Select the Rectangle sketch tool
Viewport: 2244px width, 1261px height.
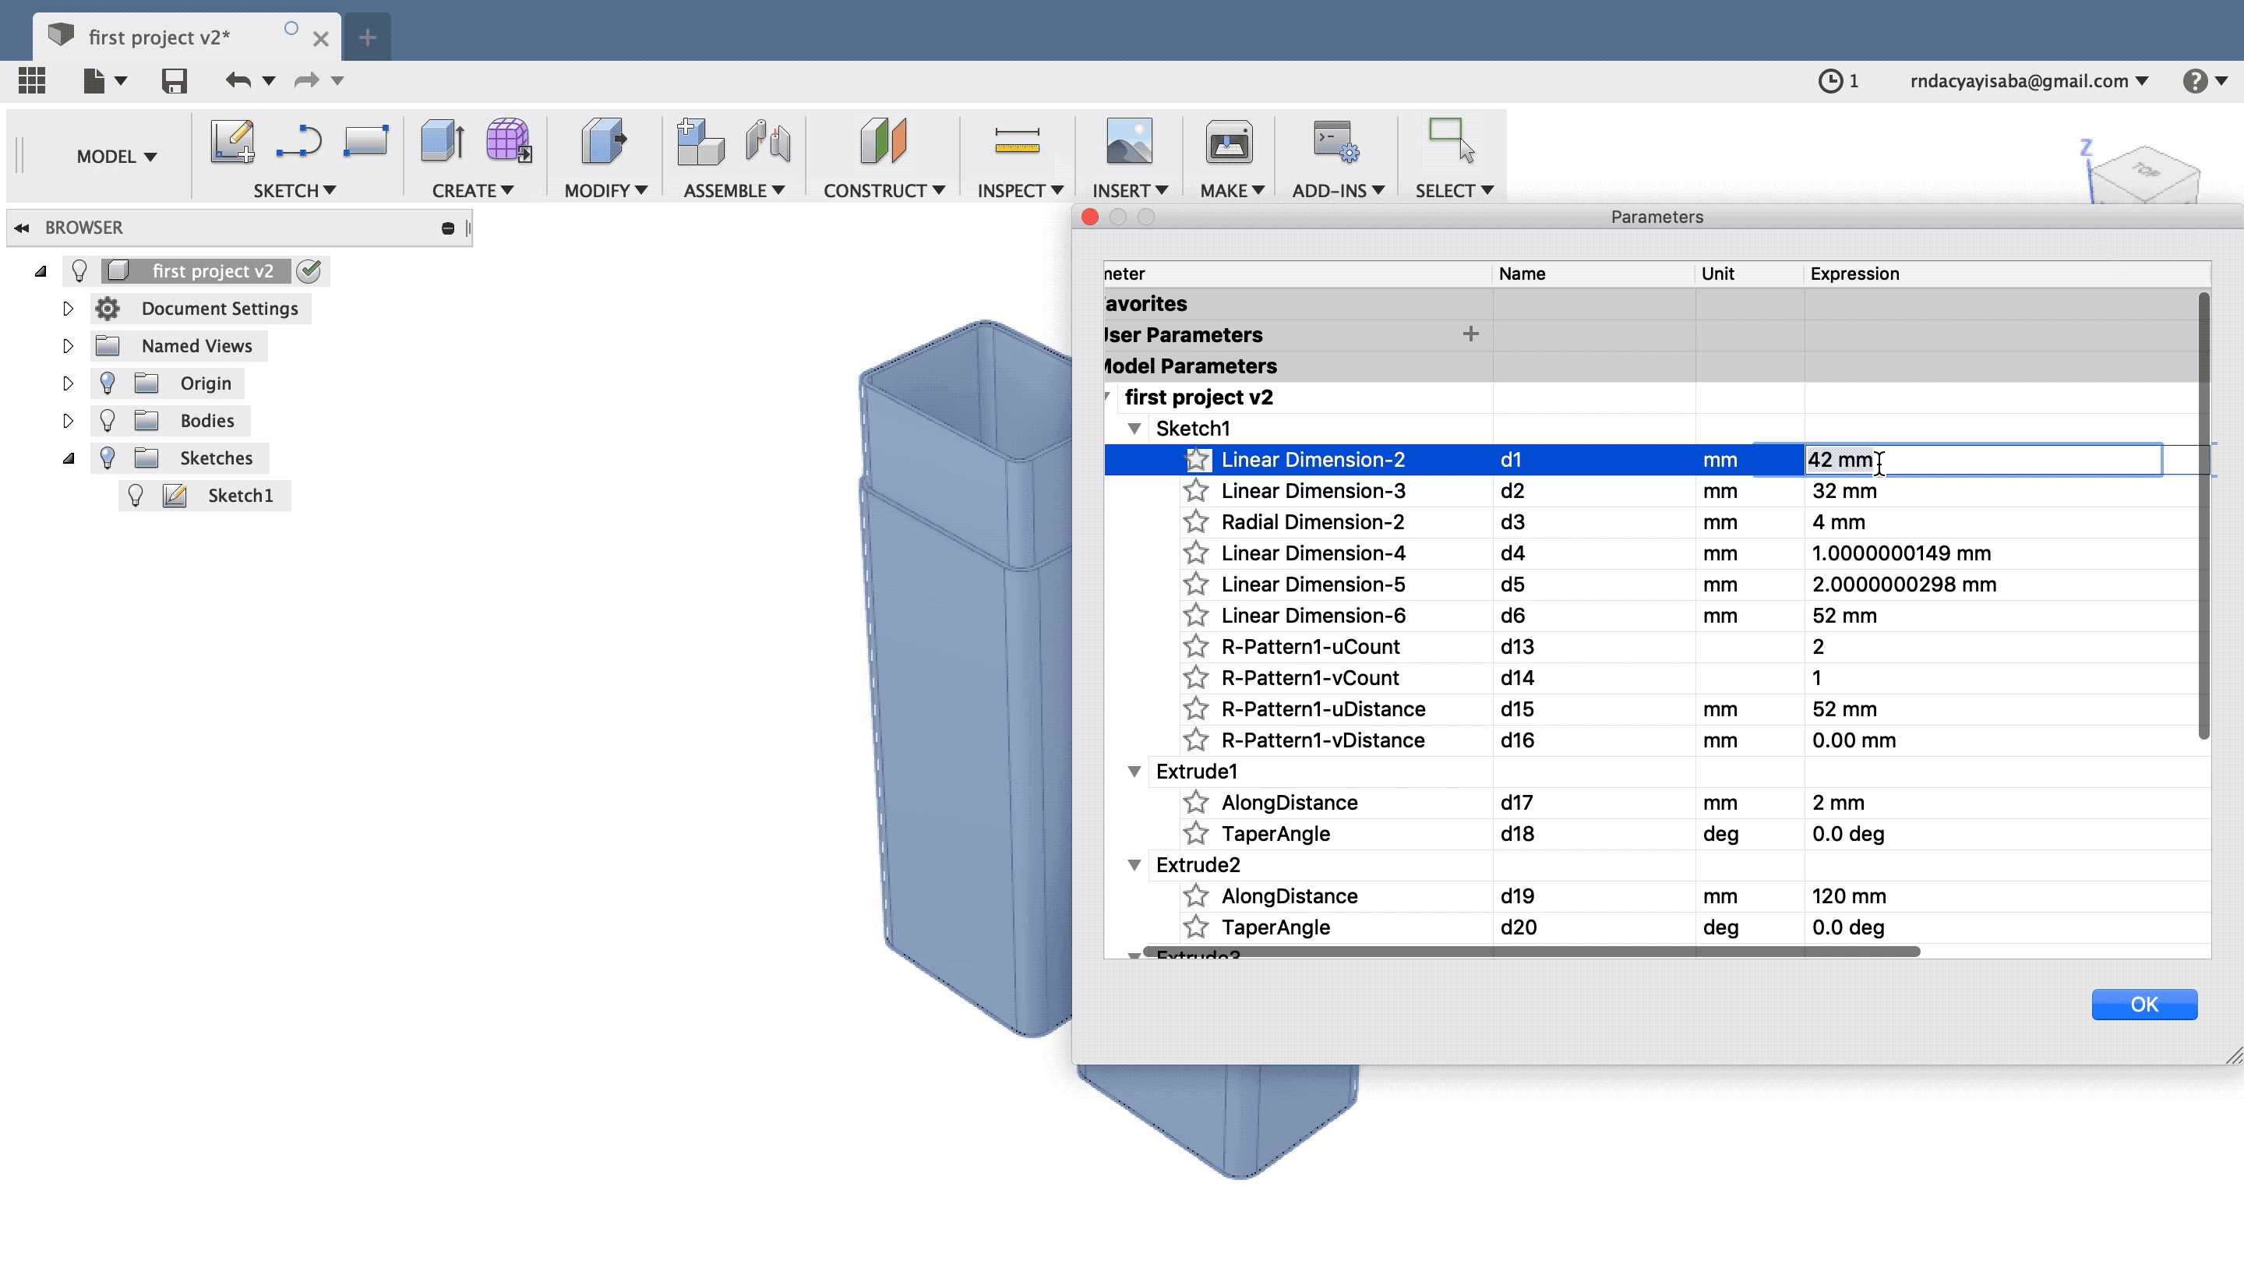pyautogui.click(x=365, y=141)
